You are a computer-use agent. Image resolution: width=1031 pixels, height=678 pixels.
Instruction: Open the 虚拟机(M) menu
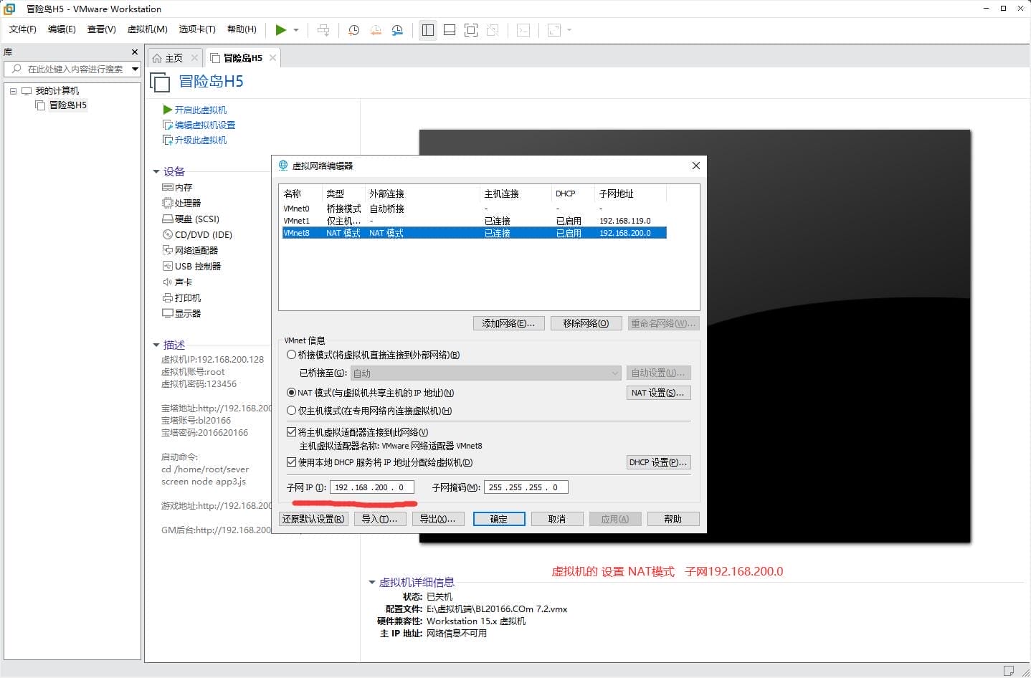(x=147, y=29)
